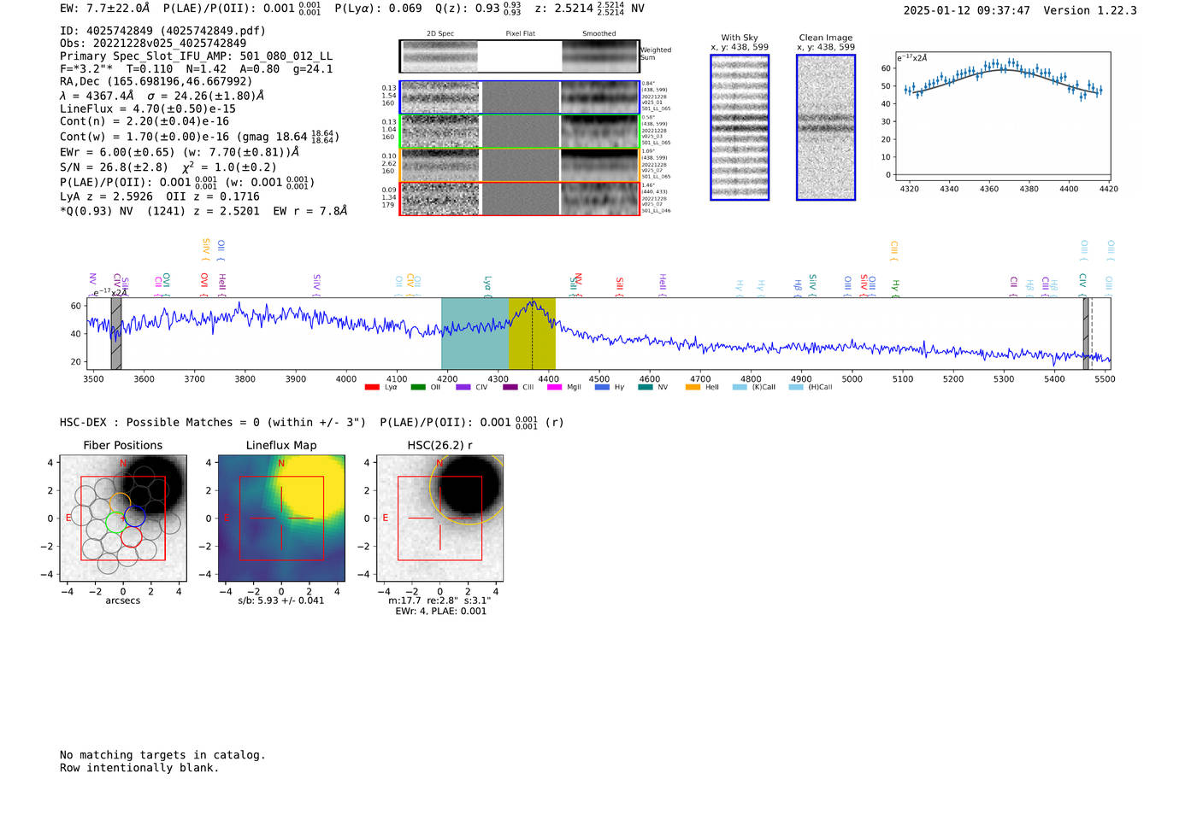The height and width of the screenshot is (814, 1197).
Task: Click the hatched gray band near 3550
Action: pos(116,333)
